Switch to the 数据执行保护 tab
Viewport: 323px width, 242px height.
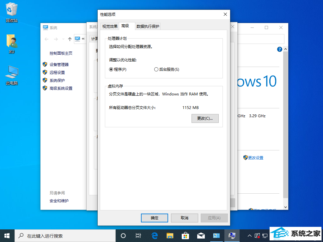tap(148, 26)
